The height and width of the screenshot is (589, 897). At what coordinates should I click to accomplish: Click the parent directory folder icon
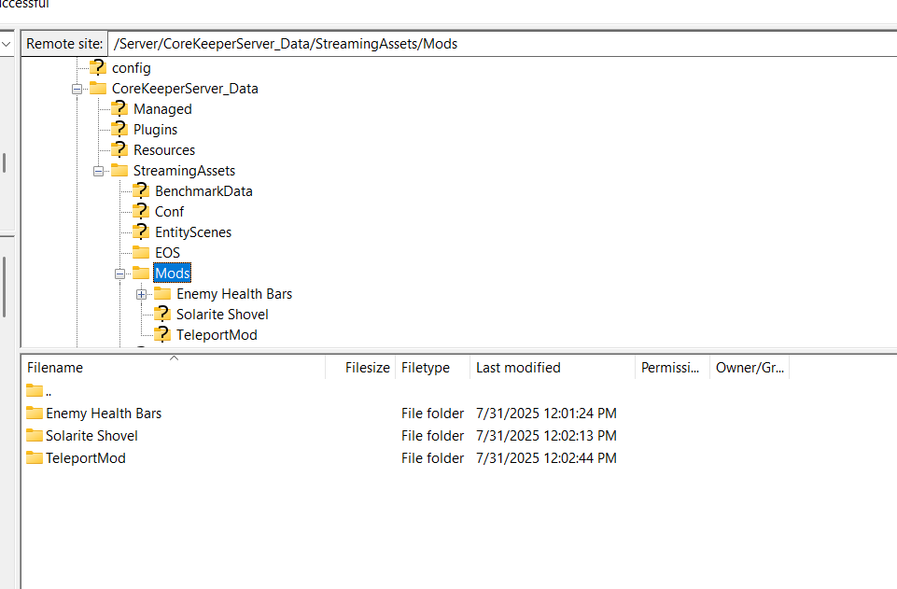(35, 390)
